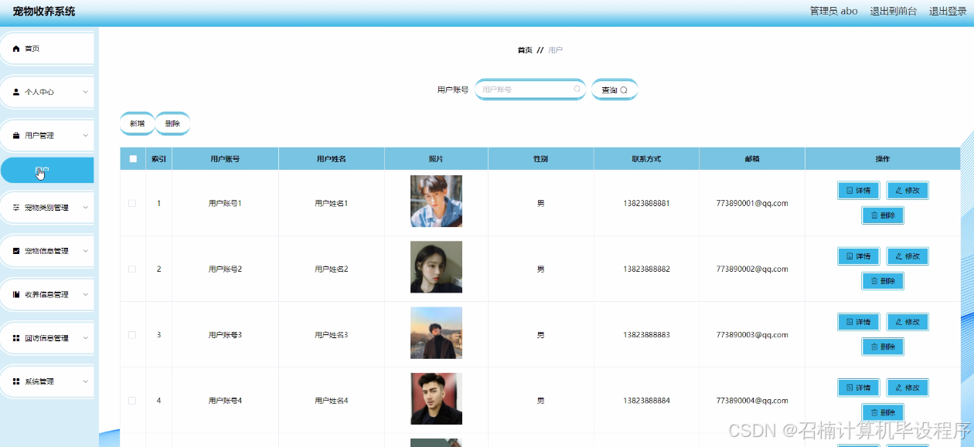
Task: Expand the 宠物类别管理 chevron
Action: click(85, 208)
